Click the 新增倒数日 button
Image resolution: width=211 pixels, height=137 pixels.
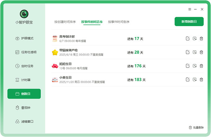[189, 21]
